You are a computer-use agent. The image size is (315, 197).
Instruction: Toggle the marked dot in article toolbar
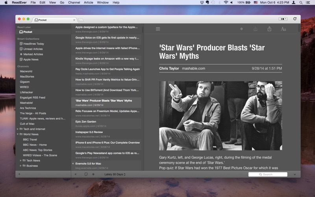241,29
